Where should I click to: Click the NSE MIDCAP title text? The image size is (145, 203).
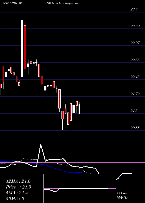[12, 3]
